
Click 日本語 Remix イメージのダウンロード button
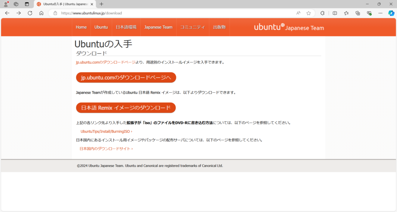tap(126, 108)
